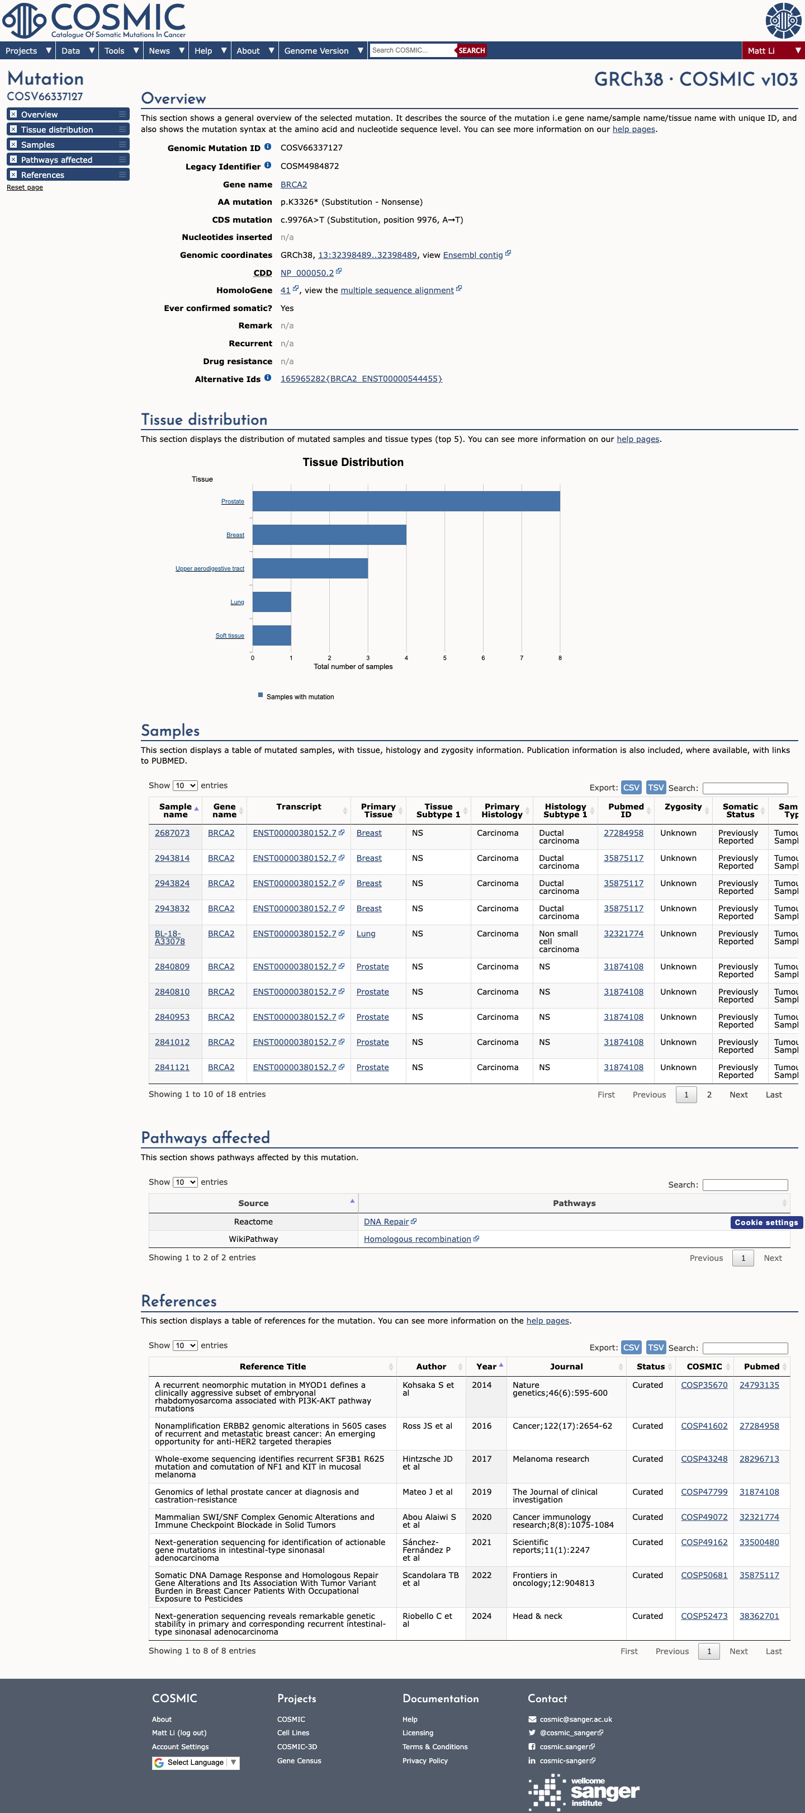Toggle the References section sidebar x box
Screen dimensions: 805x1813
[13, 175]
